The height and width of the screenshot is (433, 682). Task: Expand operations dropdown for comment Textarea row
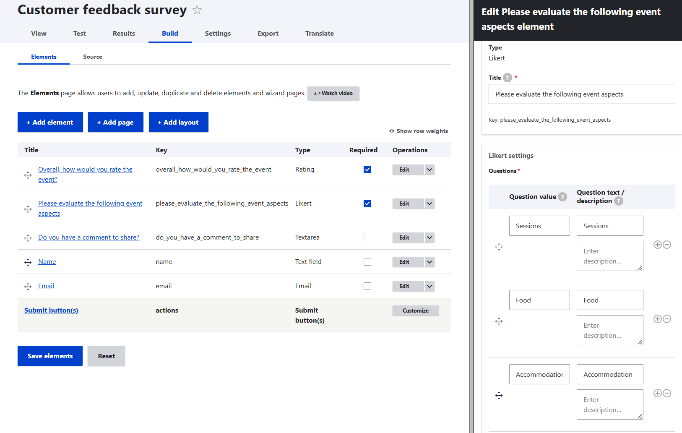tap(430, 237)
